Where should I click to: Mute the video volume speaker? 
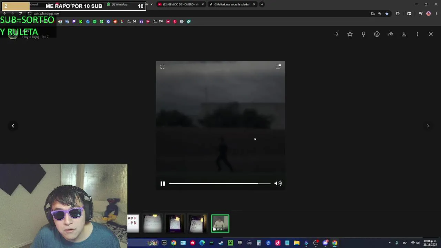click(x=278, y=184)
